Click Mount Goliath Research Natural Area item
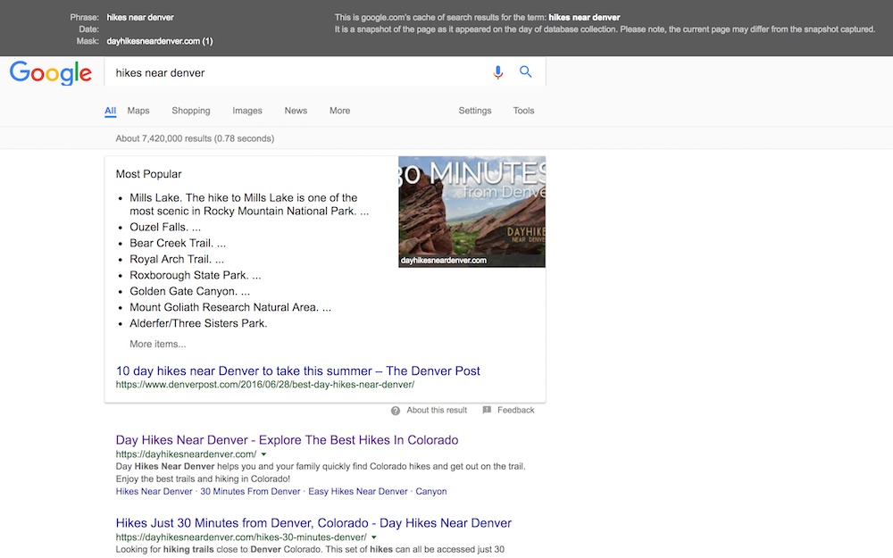This screenshot has width=893, height=558. click(230, 307)
